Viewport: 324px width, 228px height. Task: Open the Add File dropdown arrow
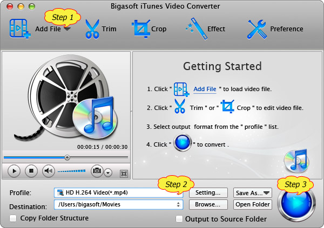pos(67,29)
